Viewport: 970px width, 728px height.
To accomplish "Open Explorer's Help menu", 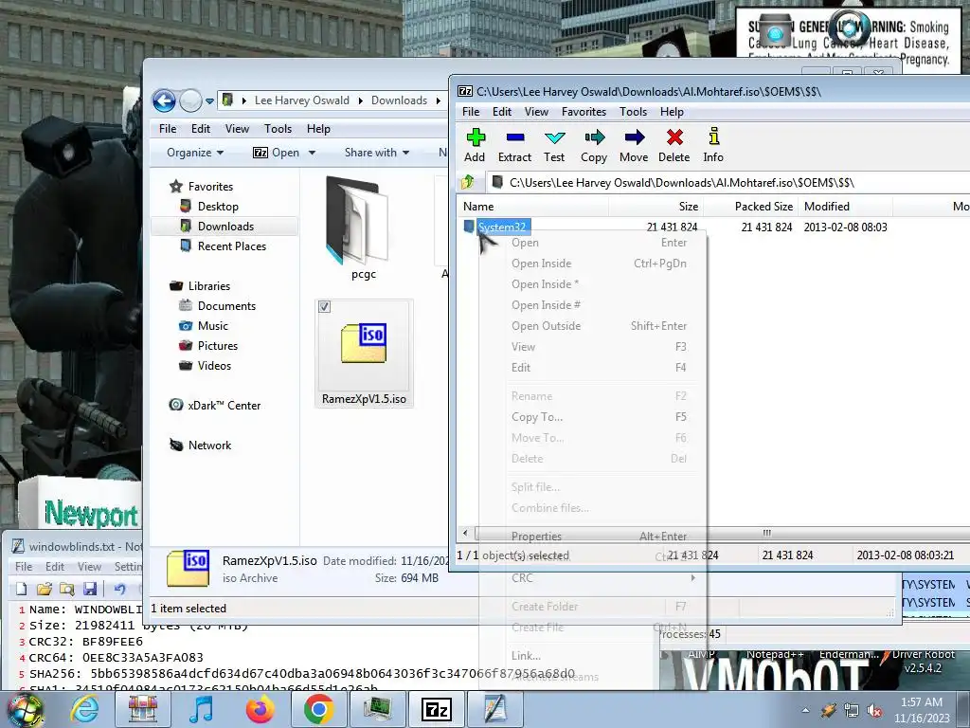I will (318, 129).
